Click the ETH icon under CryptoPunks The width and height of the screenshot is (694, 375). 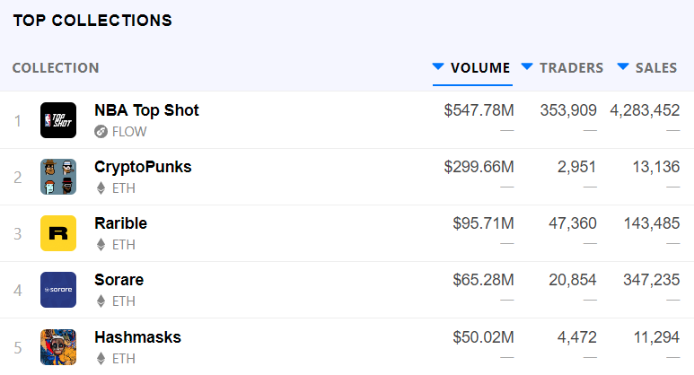click(x=101, y=188)
